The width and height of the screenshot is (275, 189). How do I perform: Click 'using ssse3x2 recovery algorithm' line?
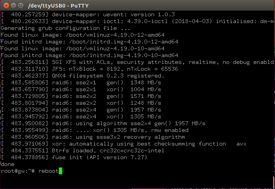(93, 137)
